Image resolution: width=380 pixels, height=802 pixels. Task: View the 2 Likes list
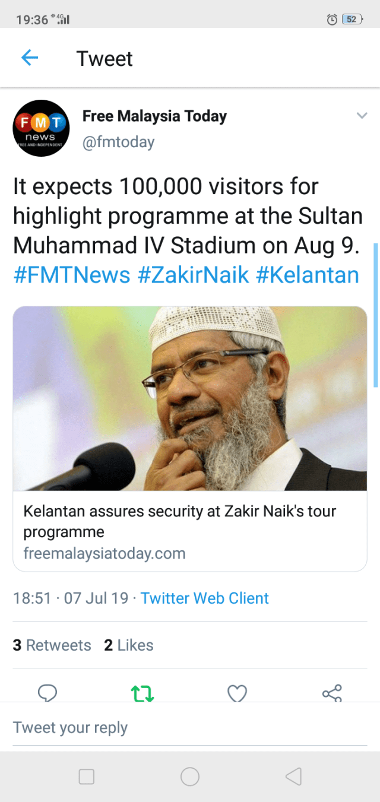(129, 645)
